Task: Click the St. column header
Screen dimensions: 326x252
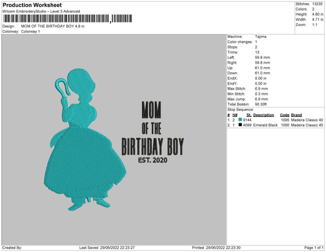Action: 249,115
